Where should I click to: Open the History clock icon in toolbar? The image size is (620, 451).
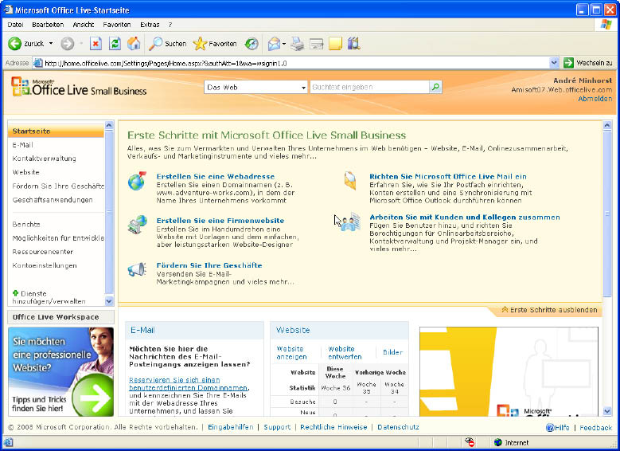pos(252,44)
